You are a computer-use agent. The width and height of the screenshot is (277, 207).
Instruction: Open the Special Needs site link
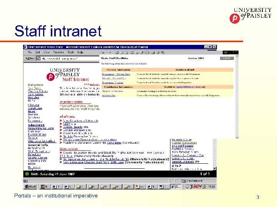73,127
